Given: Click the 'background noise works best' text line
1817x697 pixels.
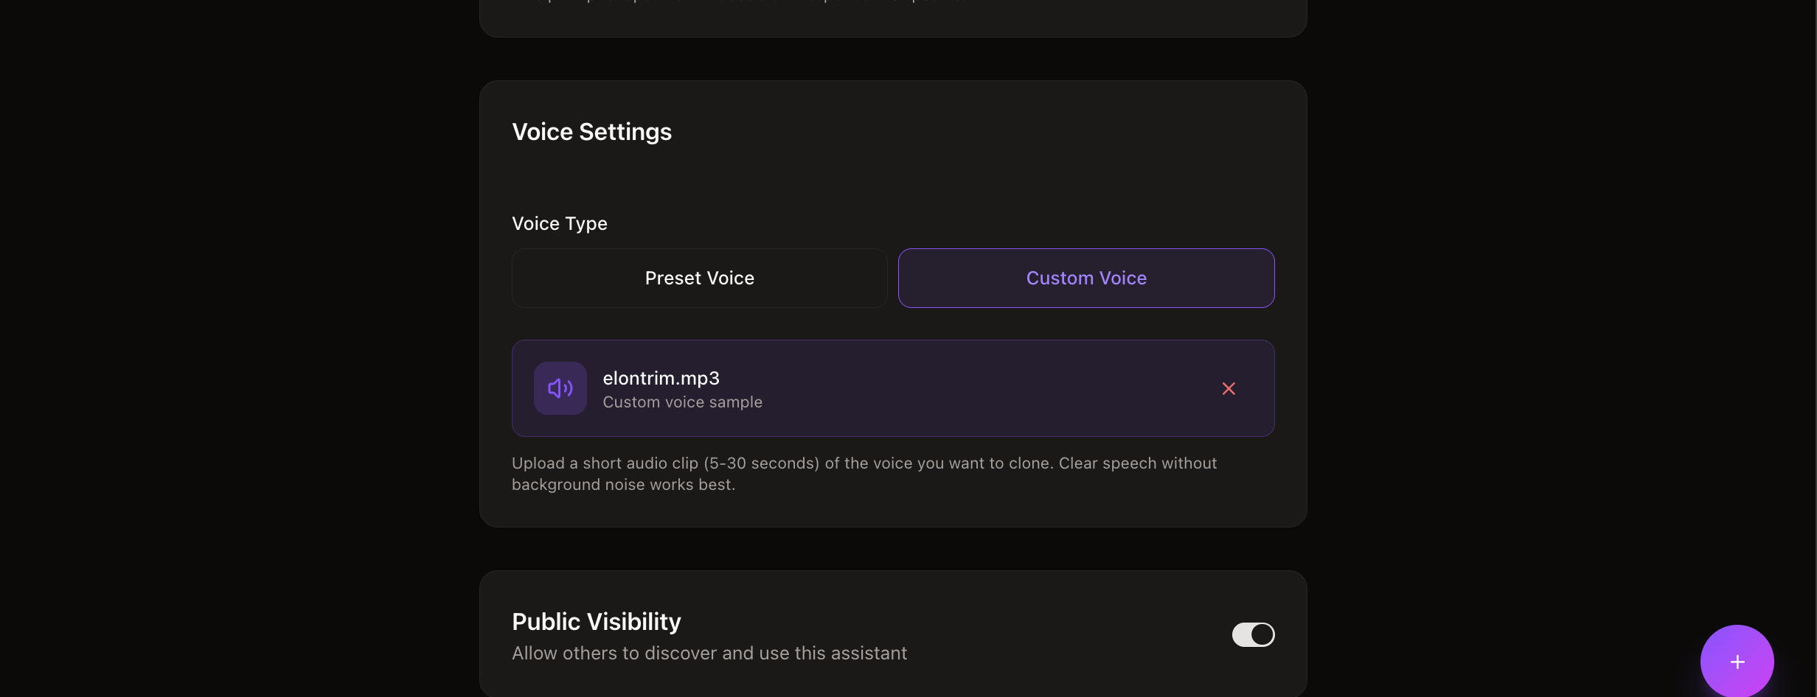Looking at the screenshot, I should (623, 485).
